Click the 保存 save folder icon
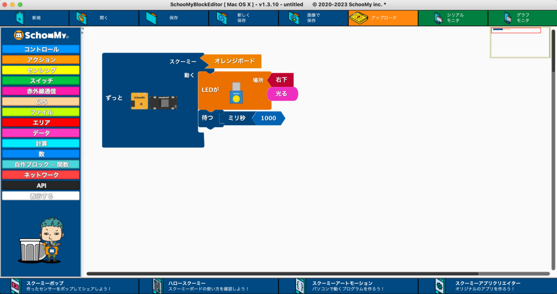557x294 pixels. coord(151,18)
